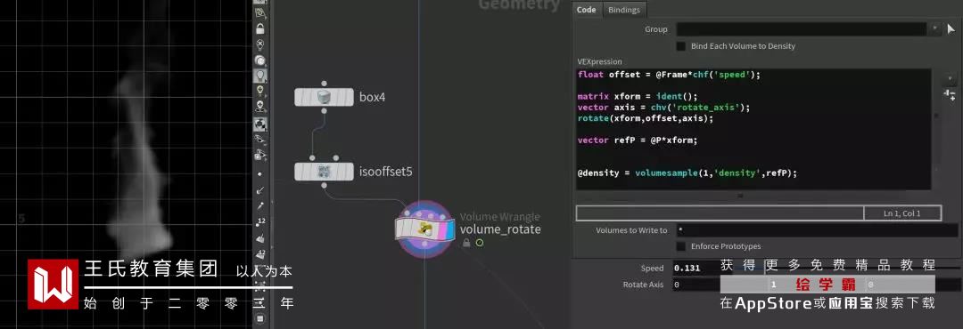Enable the Enforce Prototypes checkbox
This screenshot has width=963, height=329.
coord(680,246)
